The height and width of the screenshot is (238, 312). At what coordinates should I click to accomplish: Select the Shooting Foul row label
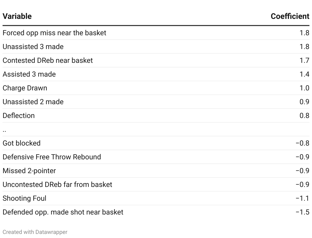(x=24, y=198)
